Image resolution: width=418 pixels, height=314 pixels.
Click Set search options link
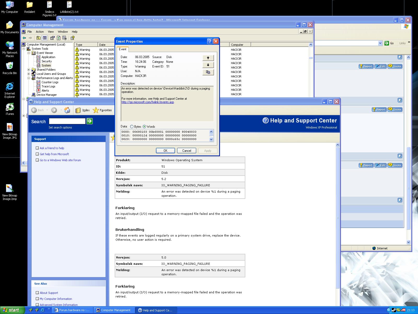60,127
